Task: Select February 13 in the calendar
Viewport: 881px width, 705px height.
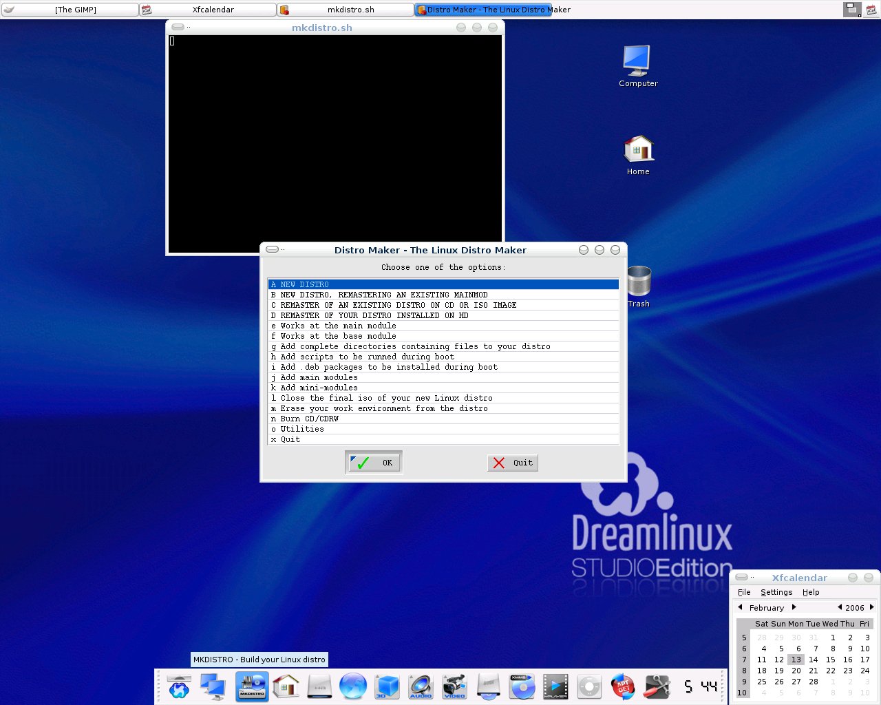Action: point(796,660)
